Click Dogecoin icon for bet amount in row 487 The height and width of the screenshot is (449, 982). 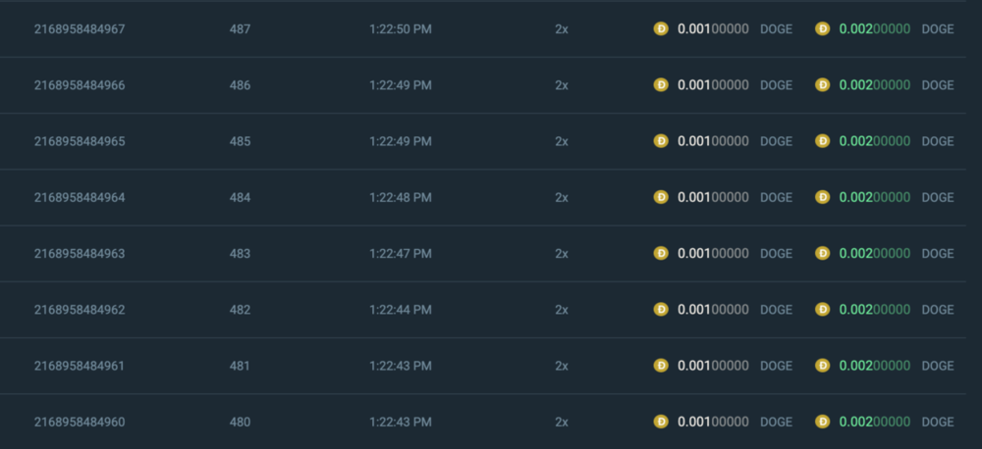click(661, 29)
